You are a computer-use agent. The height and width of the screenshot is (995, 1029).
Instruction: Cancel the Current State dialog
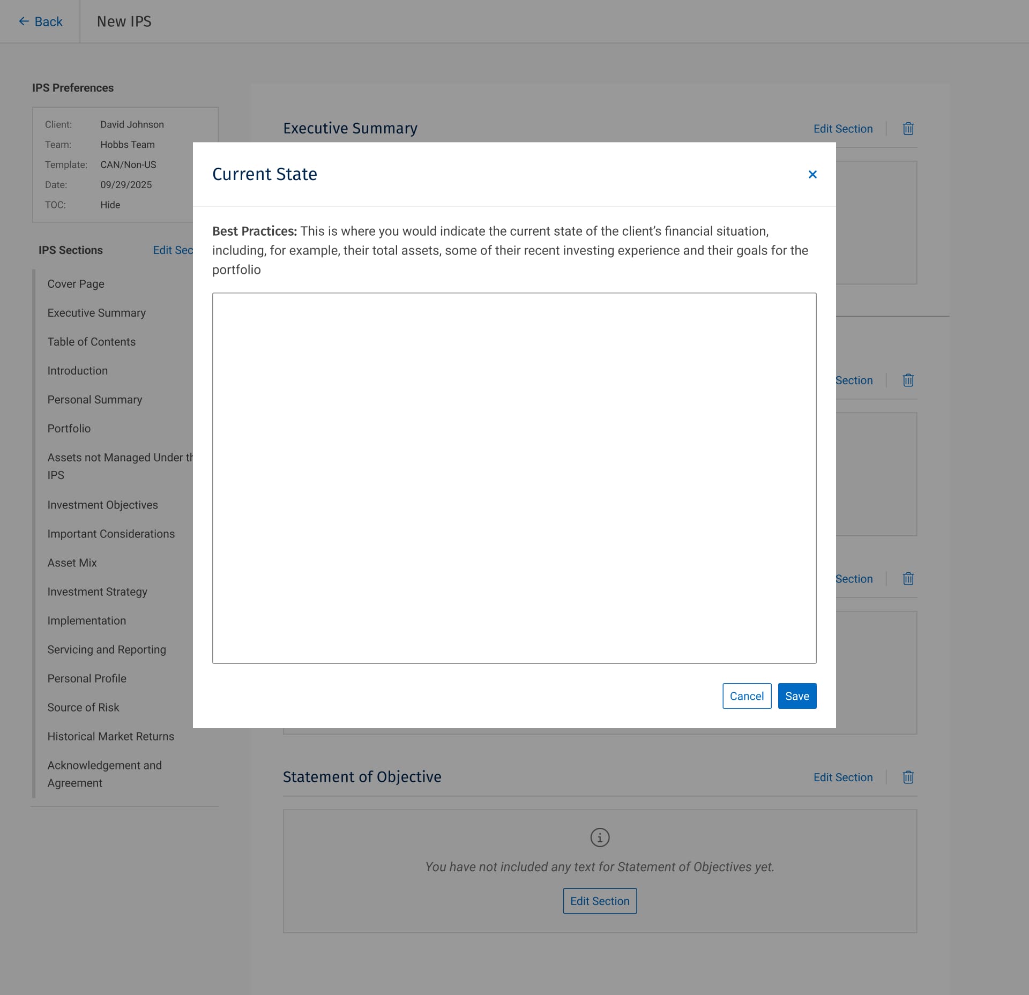[x=746, y=695]
